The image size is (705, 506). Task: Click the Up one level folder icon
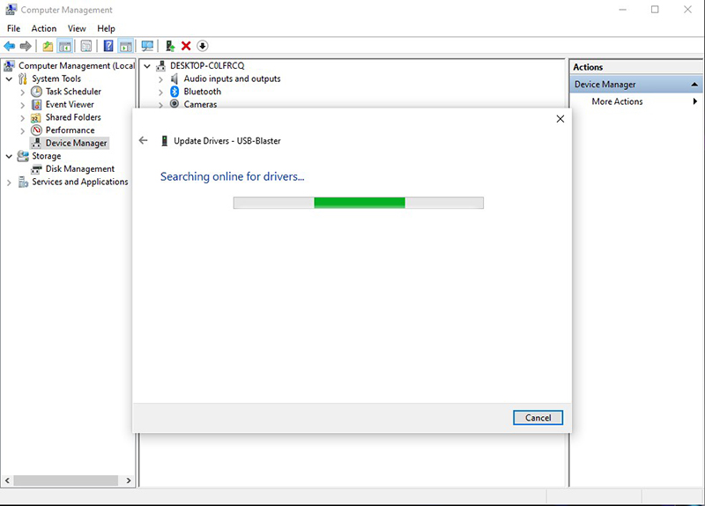[48, 46]
